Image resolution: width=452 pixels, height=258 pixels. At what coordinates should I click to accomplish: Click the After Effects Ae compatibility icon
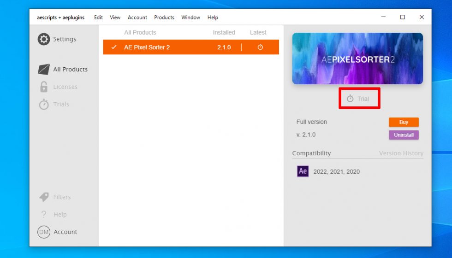303,171
